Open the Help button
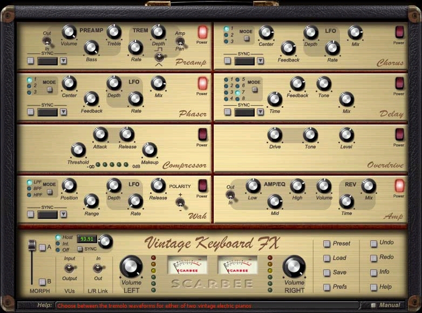422x313 pixels. (373, 287)
